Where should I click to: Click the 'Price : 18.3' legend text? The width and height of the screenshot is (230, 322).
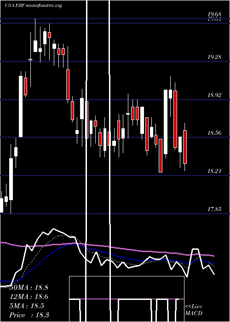click(x=29, y=315)
